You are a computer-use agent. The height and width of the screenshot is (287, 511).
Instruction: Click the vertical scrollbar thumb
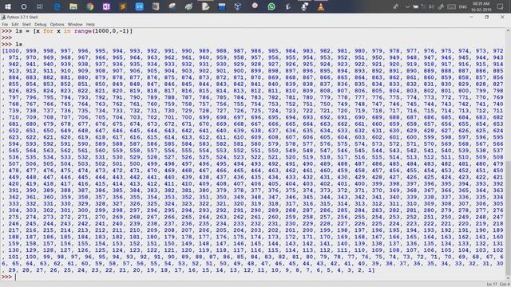coord(508,218)
